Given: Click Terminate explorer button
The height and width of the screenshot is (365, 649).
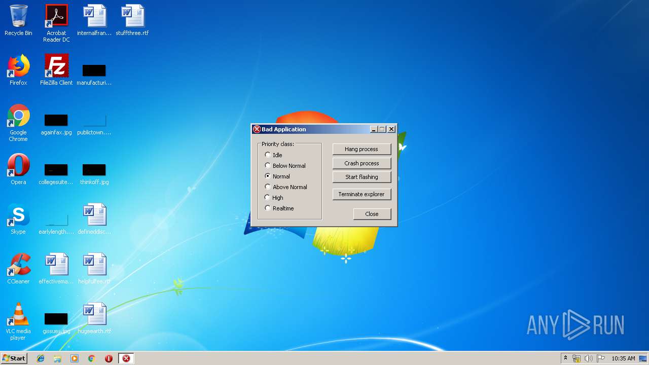Looking at the screenshot, I should [362, 194].
